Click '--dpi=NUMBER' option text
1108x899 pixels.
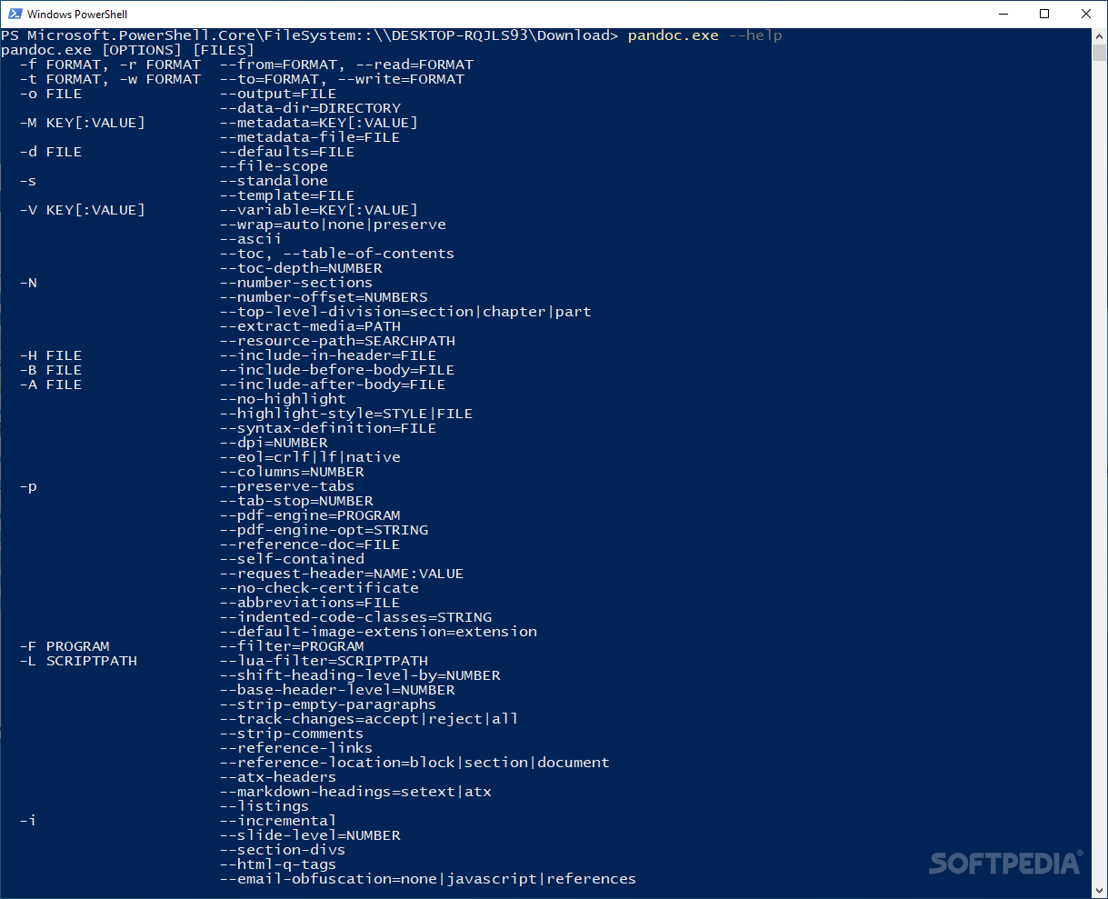[x=274, y=443]
